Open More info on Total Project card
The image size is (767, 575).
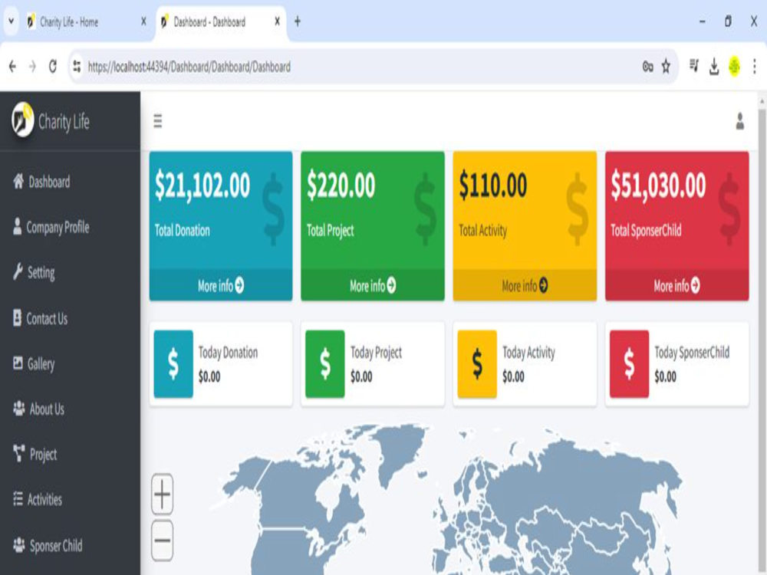(x=373, y=285)
